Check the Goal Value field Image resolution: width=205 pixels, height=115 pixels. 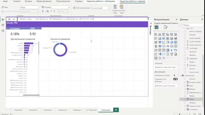(x=185, y=48)
